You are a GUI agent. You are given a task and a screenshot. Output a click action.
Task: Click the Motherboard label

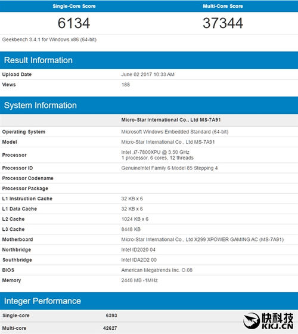[x=17, y=240]
